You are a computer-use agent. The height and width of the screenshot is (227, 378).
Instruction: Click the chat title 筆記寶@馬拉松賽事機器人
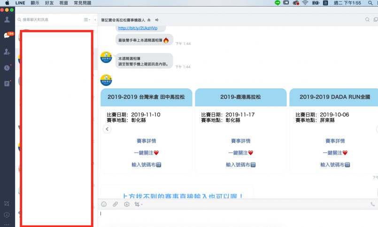pyautogui.click(x=123, y=20)
